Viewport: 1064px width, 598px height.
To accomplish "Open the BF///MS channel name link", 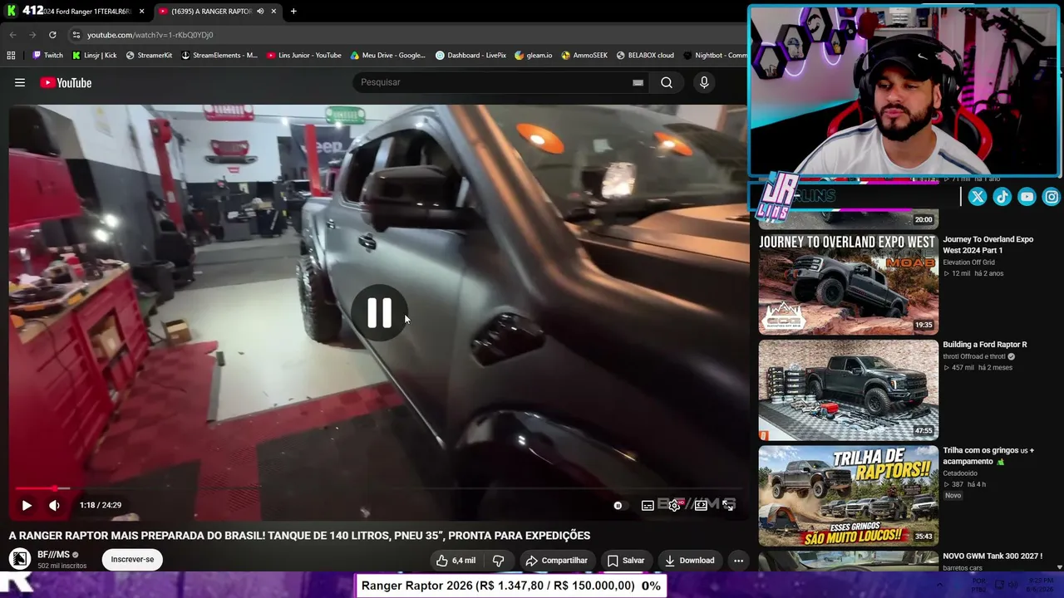I will pyautogui.click(x=53, y=555).
